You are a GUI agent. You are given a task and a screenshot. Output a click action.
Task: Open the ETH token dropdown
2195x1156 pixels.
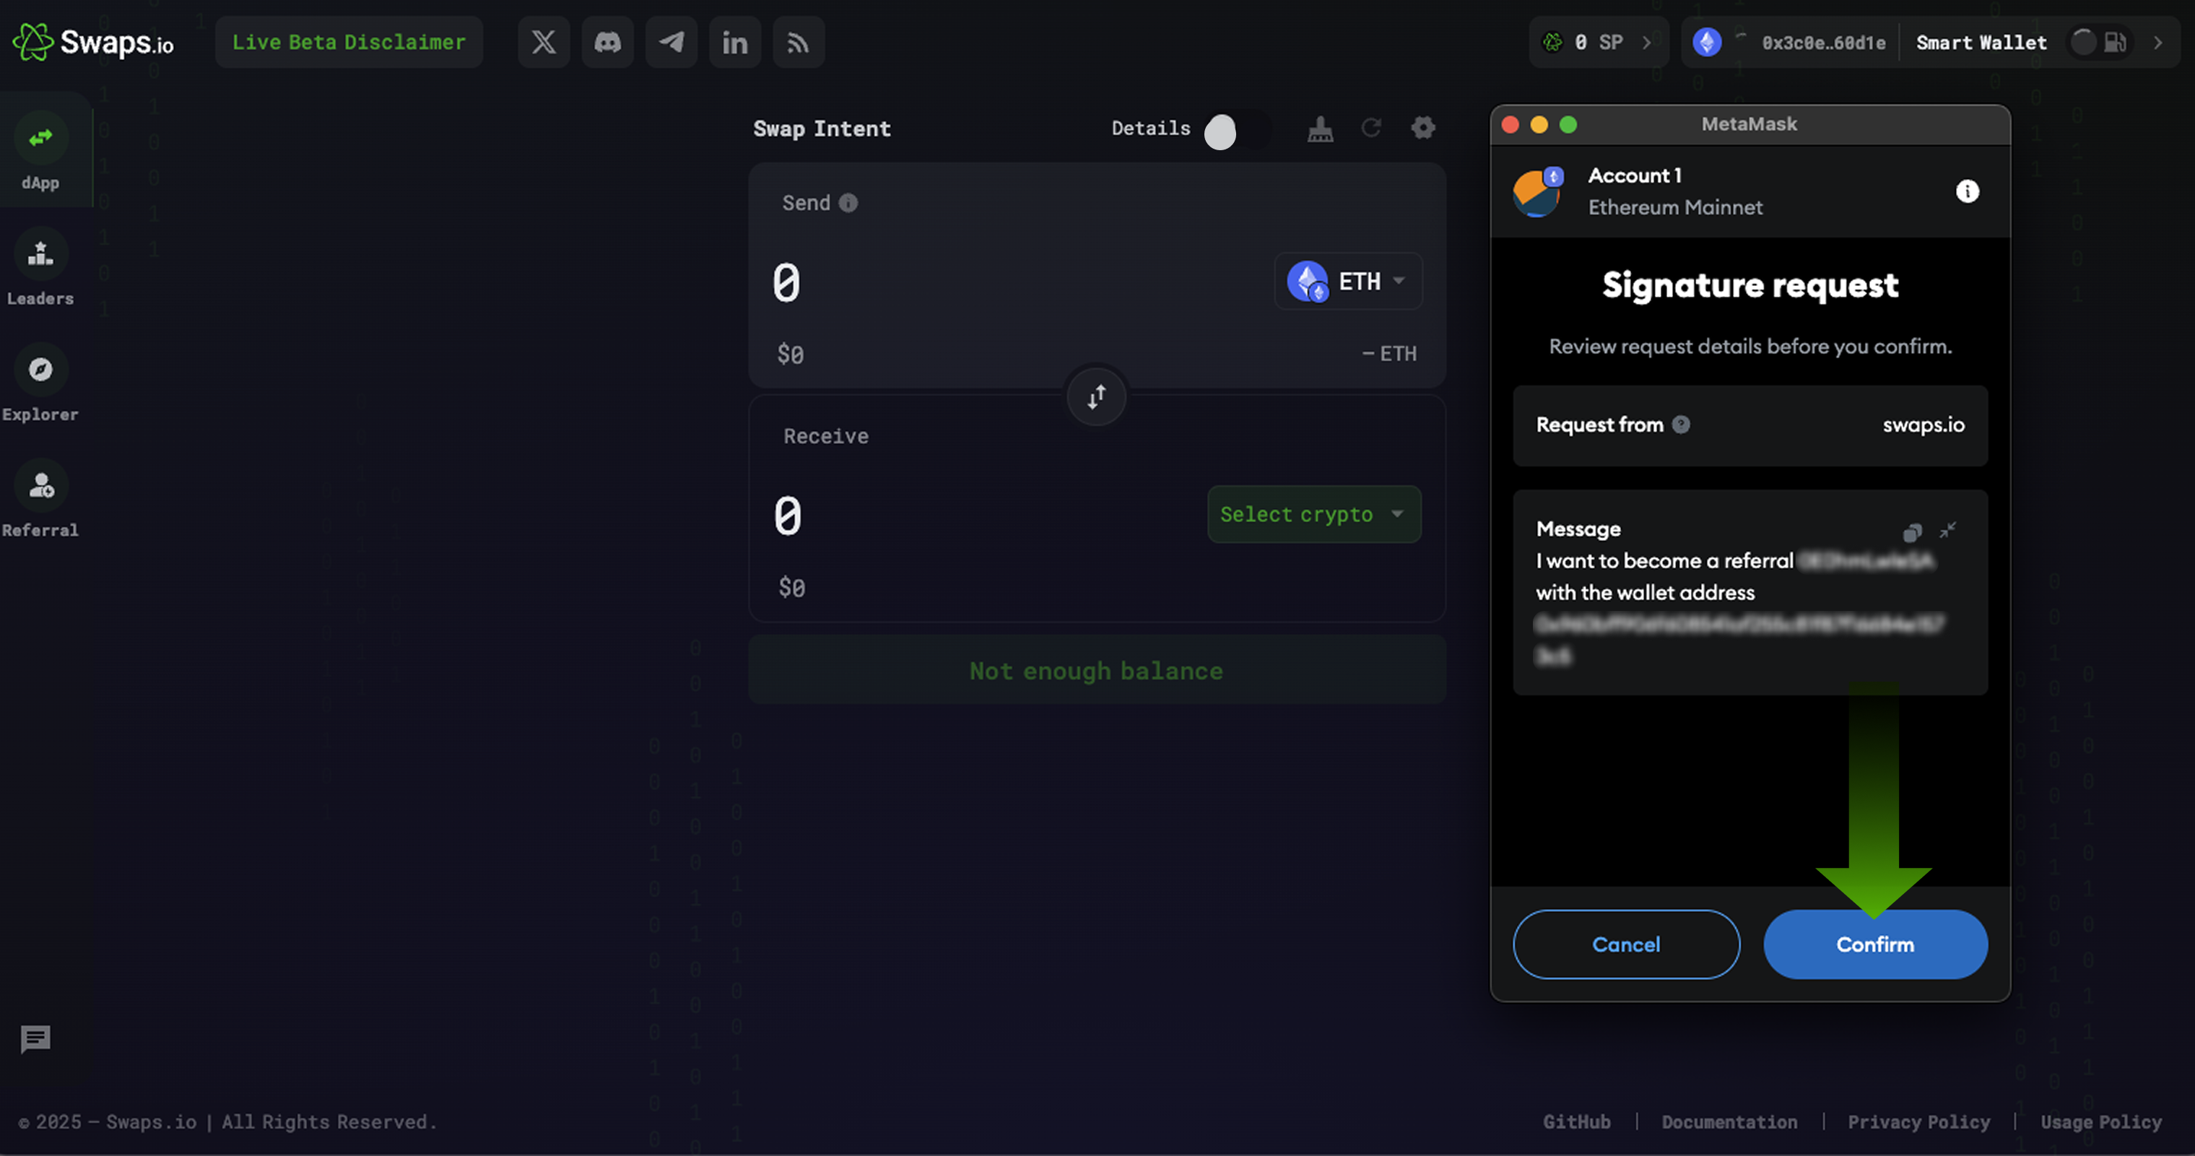(1348, 281)
